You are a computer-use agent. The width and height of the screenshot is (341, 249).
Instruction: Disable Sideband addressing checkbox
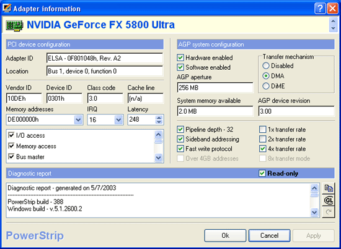(x=180, y=139)
